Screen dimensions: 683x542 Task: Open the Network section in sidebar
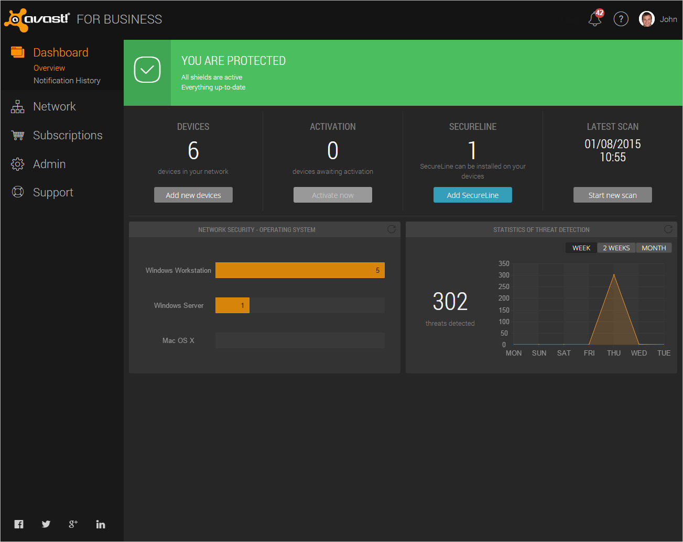pyautogui.click(x=55, y=107)
